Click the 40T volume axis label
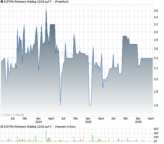Viewport: 164px width, 144px height. [156, 133]
